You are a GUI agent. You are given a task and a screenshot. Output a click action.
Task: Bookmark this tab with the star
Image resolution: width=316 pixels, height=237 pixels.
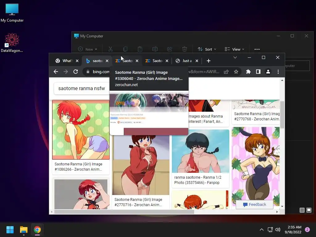pos(236,72)
